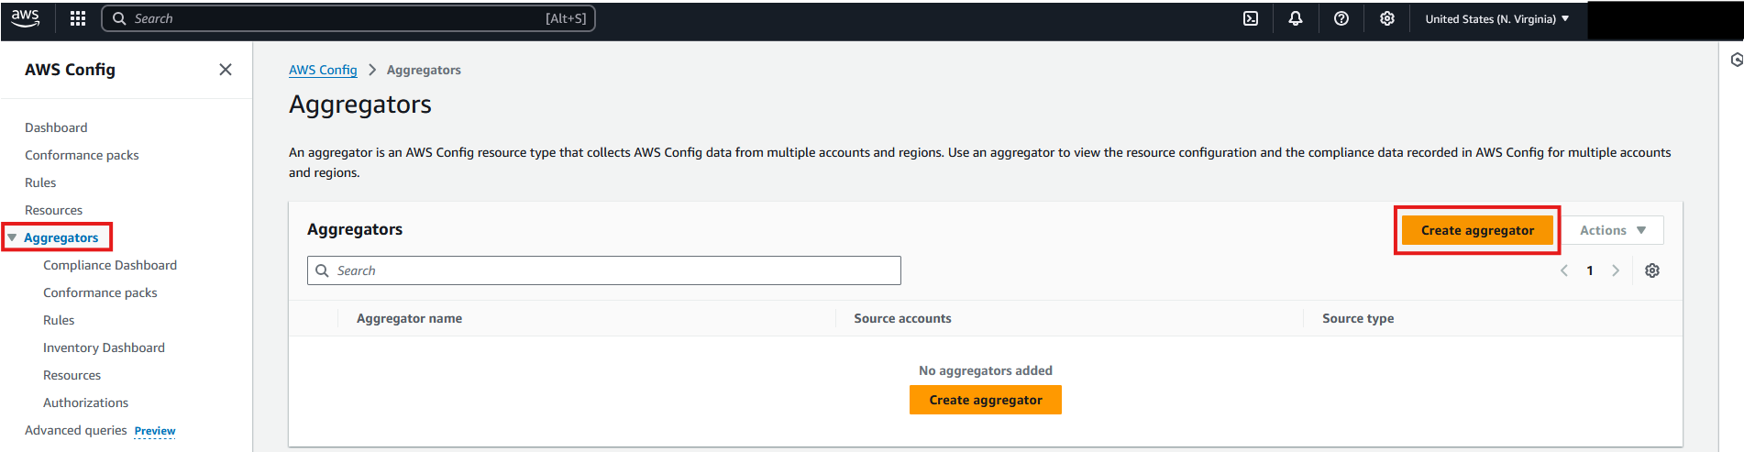1744x452 pixels.
Task: Click the Aggregators breadcrumb text
Action: tap(424, 70)
